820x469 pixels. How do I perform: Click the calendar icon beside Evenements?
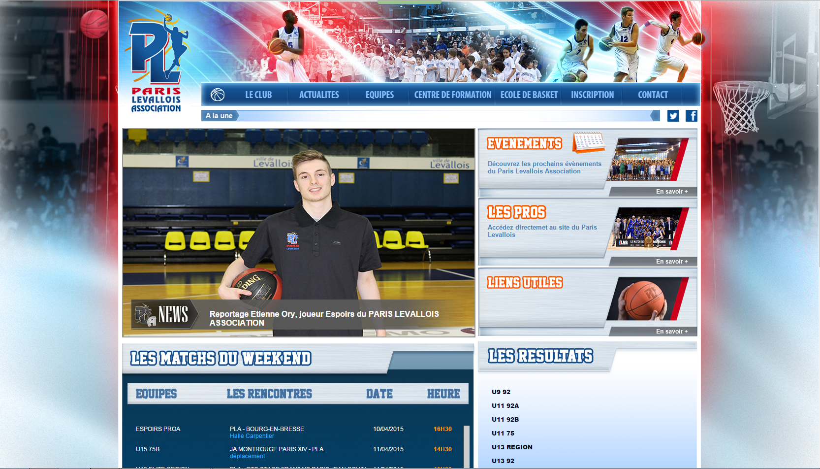(588, 142)
